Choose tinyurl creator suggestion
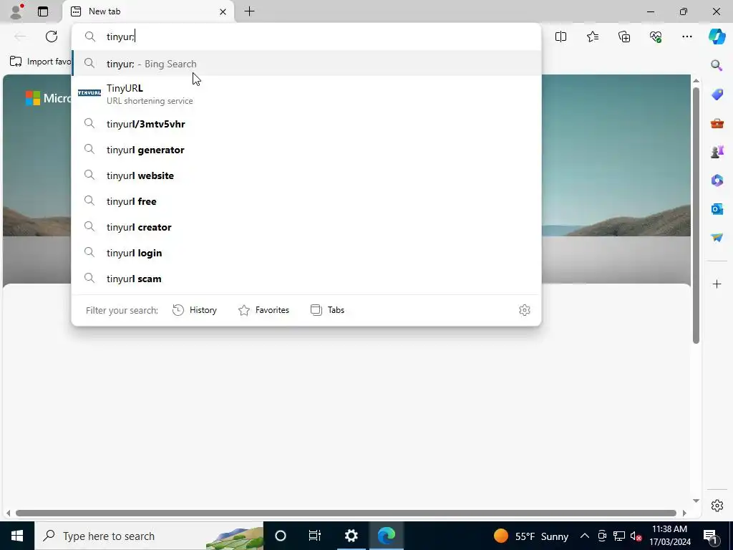Viewport: 733px width, 550px height. point(306,227)
